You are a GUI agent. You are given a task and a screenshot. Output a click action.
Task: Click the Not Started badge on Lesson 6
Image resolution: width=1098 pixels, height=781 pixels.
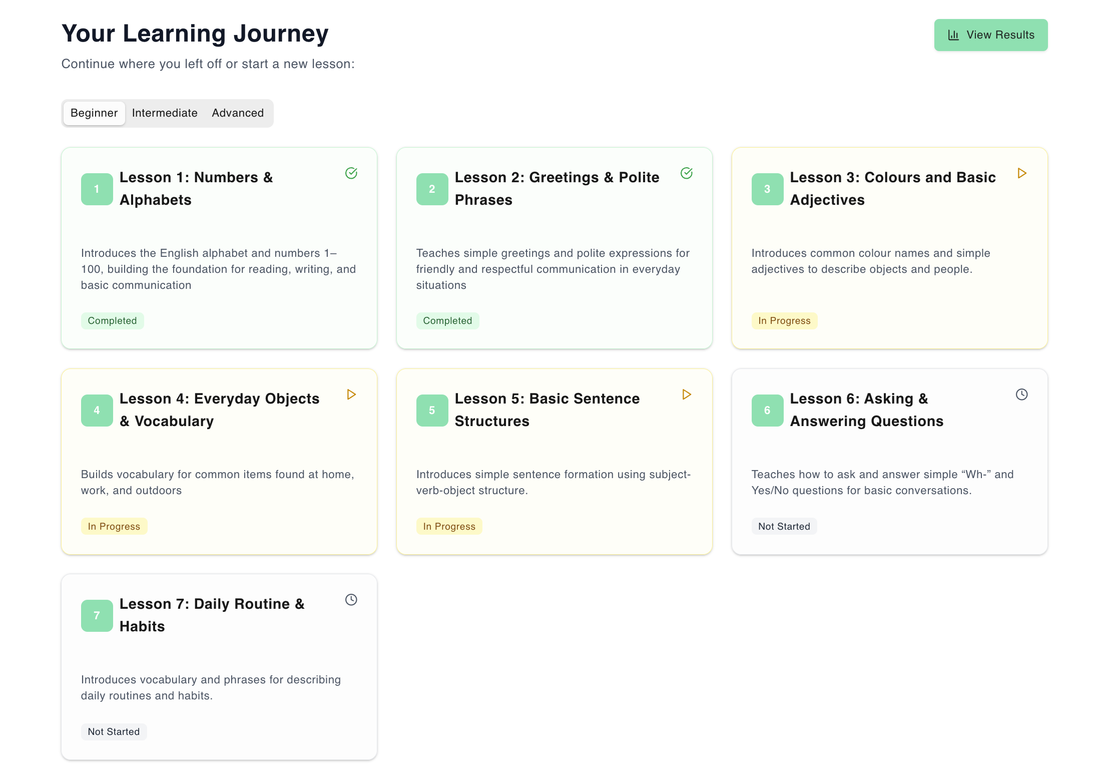[784, 526]
